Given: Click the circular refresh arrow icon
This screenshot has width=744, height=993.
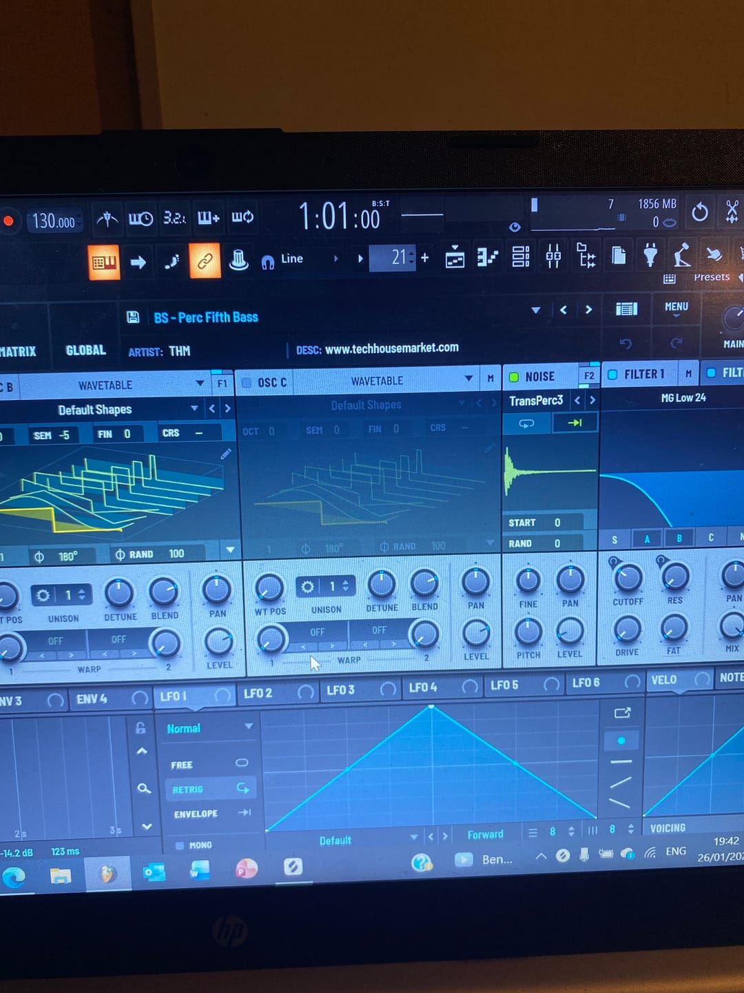Looking at the screenshot, I should (699, 212).
